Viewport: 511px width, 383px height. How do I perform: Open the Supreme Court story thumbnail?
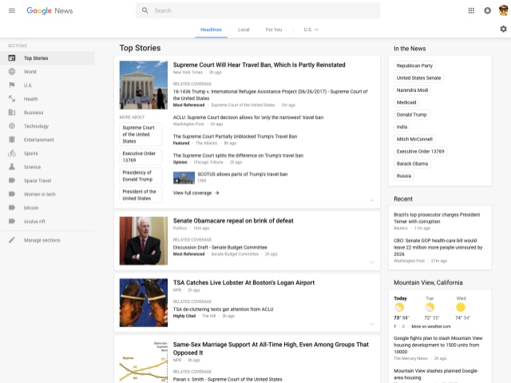pyautogui.click(x=144, y=85)
